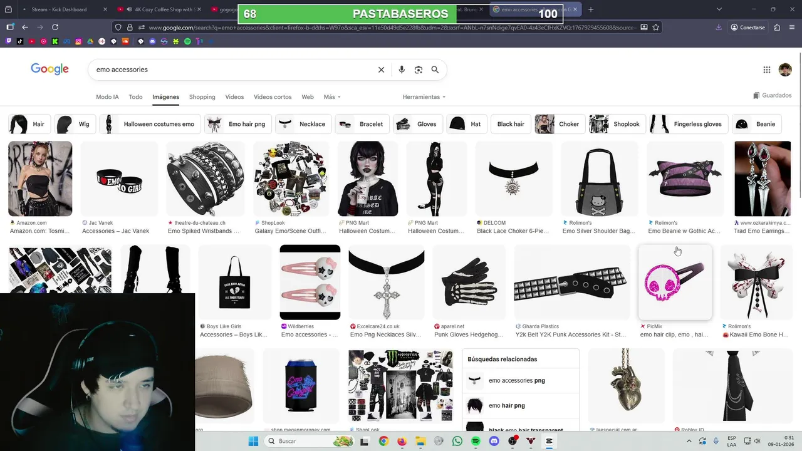Go back with the left arrow

click(25, 27)
